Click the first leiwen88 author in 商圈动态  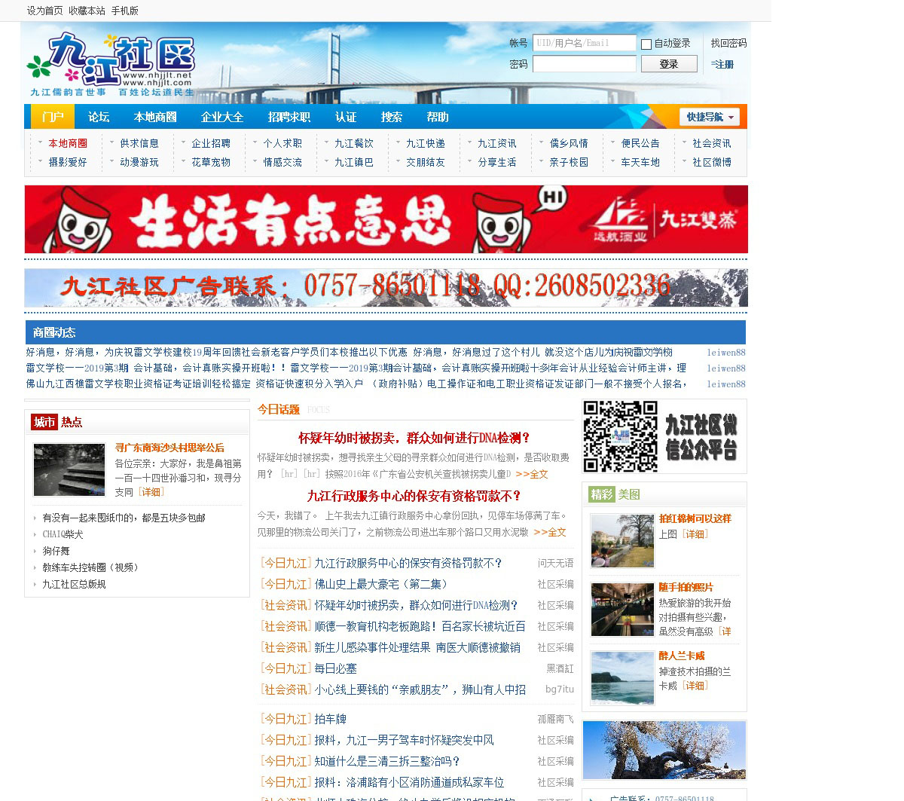point(726,352)
